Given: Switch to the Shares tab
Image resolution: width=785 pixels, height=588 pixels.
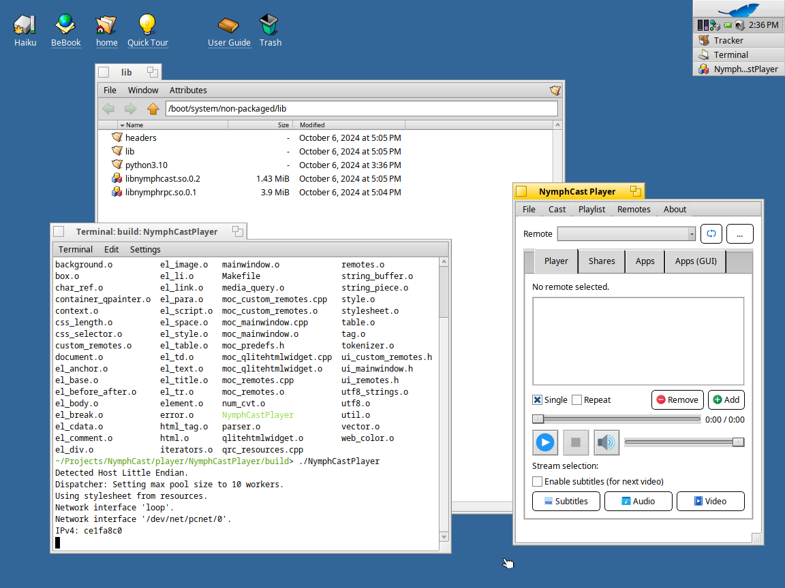Looking at the screenshot, I should (x=602, y=261).
